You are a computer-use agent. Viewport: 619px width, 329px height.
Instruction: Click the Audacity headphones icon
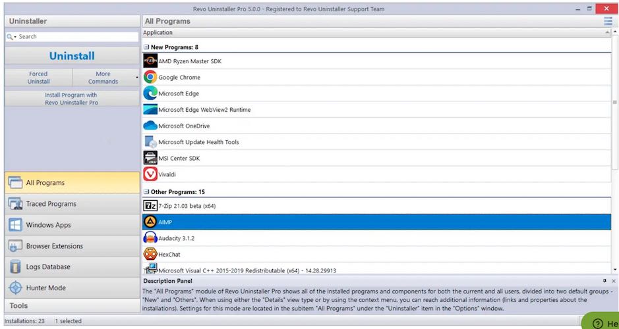[x=150, y=238]
